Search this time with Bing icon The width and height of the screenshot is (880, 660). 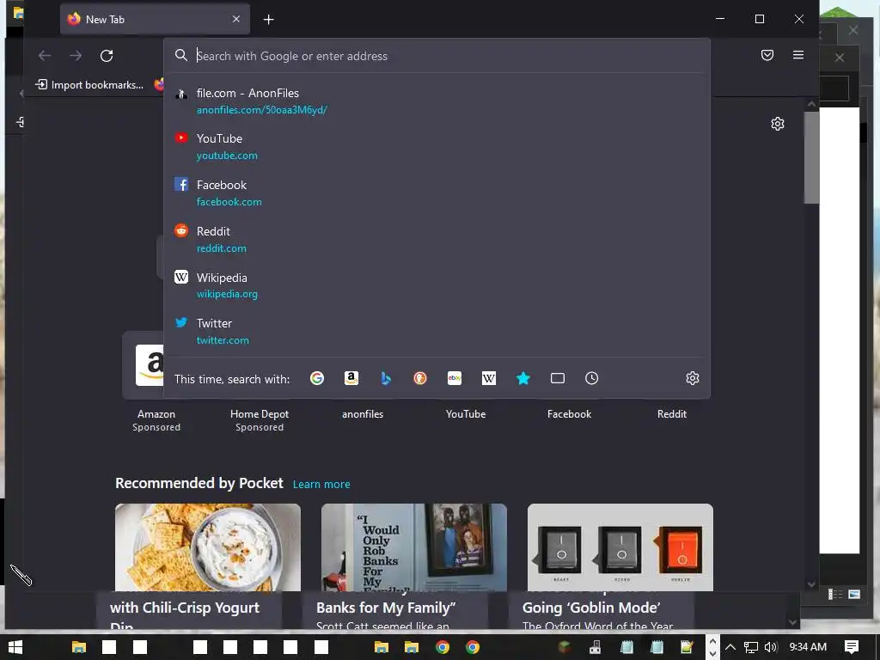click(x=386, y=378)
